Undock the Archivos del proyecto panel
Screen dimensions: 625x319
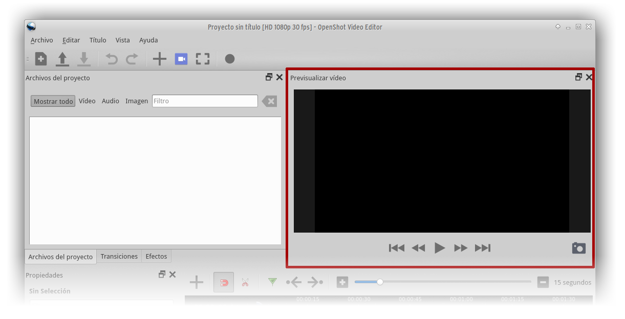pos(269,77)
